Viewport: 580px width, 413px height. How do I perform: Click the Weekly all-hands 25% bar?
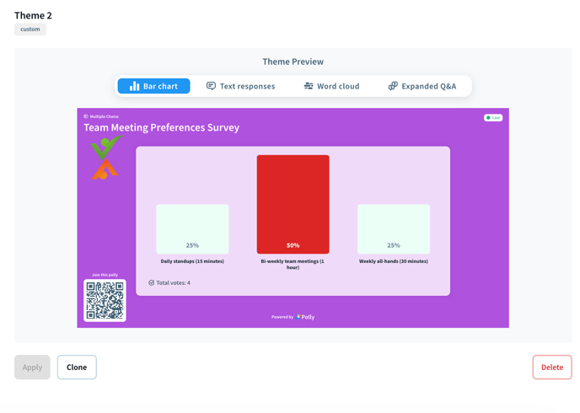(x=394, y=229)
